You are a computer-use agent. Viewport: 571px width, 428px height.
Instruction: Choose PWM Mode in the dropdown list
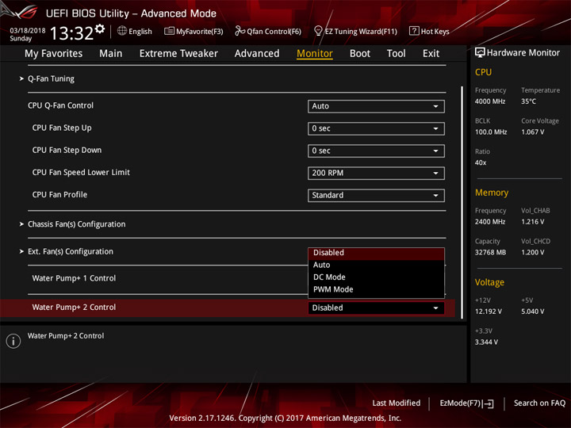click(x=376, y=290)
